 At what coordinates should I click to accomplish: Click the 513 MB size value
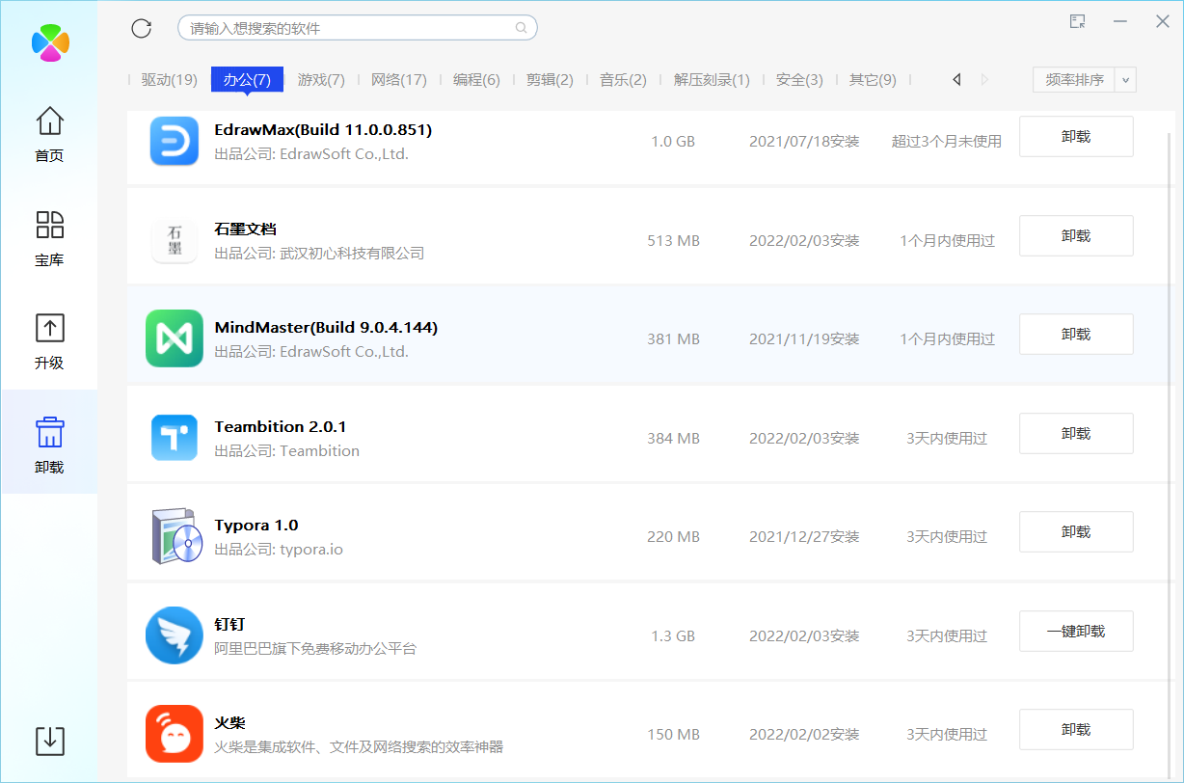673,240
